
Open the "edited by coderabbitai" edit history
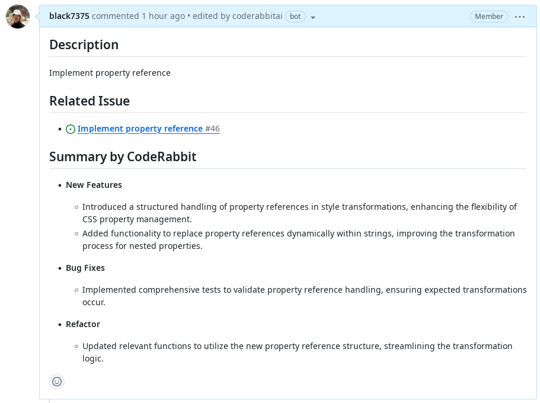click(237, 16)
